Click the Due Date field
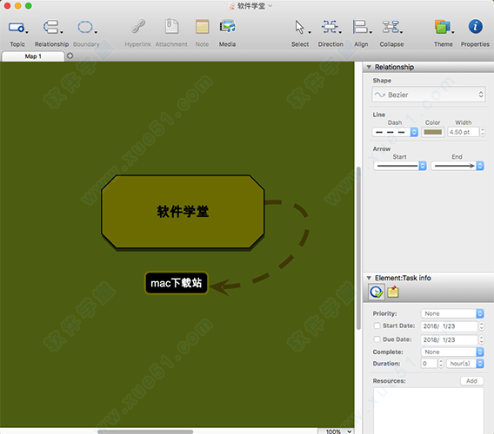Viewport: 494px width, 434px height. coord(449,339)
